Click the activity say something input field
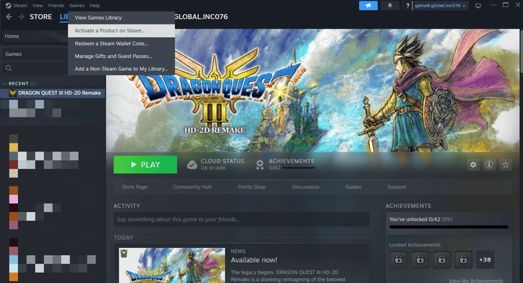 241,219
